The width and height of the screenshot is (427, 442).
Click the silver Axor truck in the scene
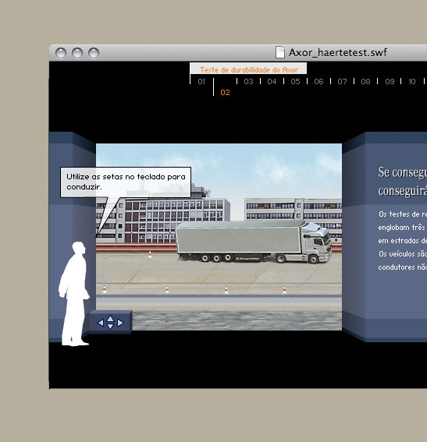(254, 242)
